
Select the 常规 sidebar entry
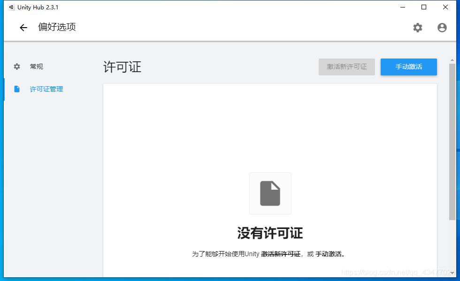pyautogui.click(x=37, y=67)
